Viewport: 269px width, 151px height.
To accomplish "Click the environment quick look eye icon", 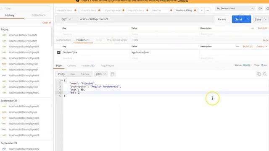I will (260, 8).
